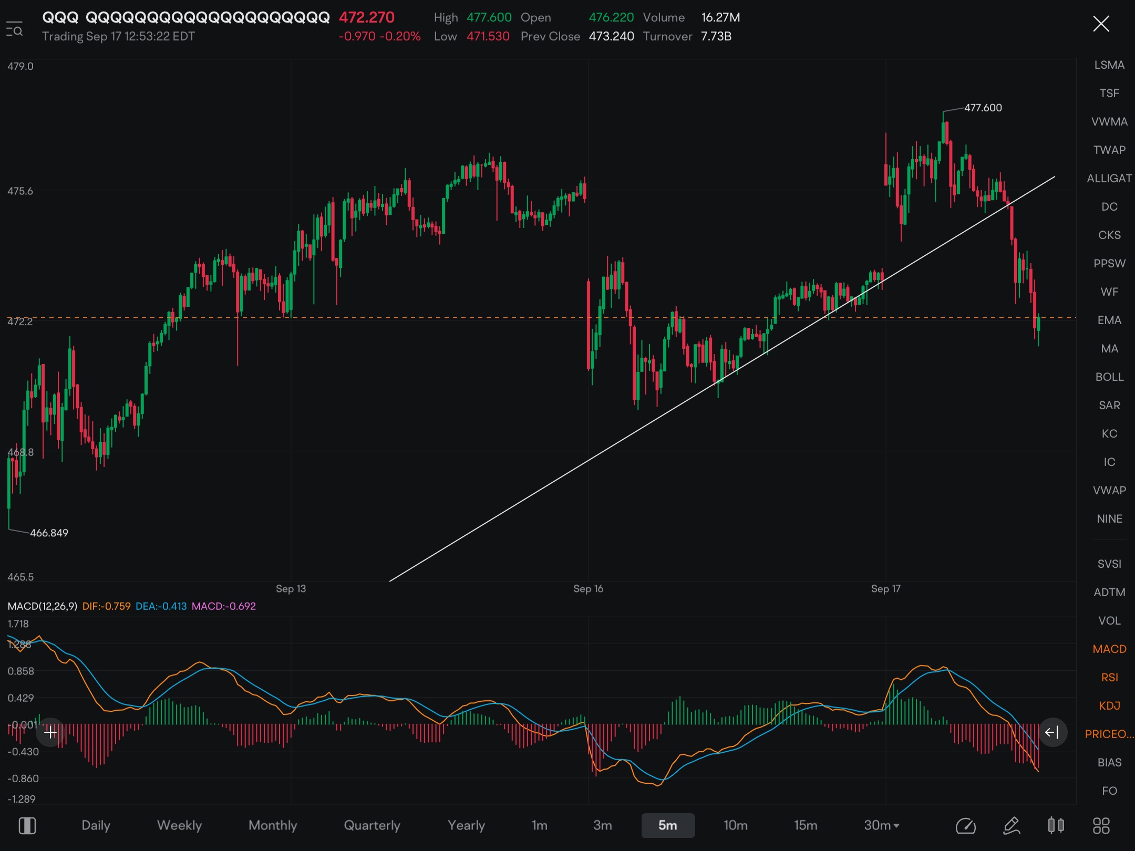Enable the SVSI sub-indicator
1135x851 pixels.
pyautogui.click(x=1109, y=564)
